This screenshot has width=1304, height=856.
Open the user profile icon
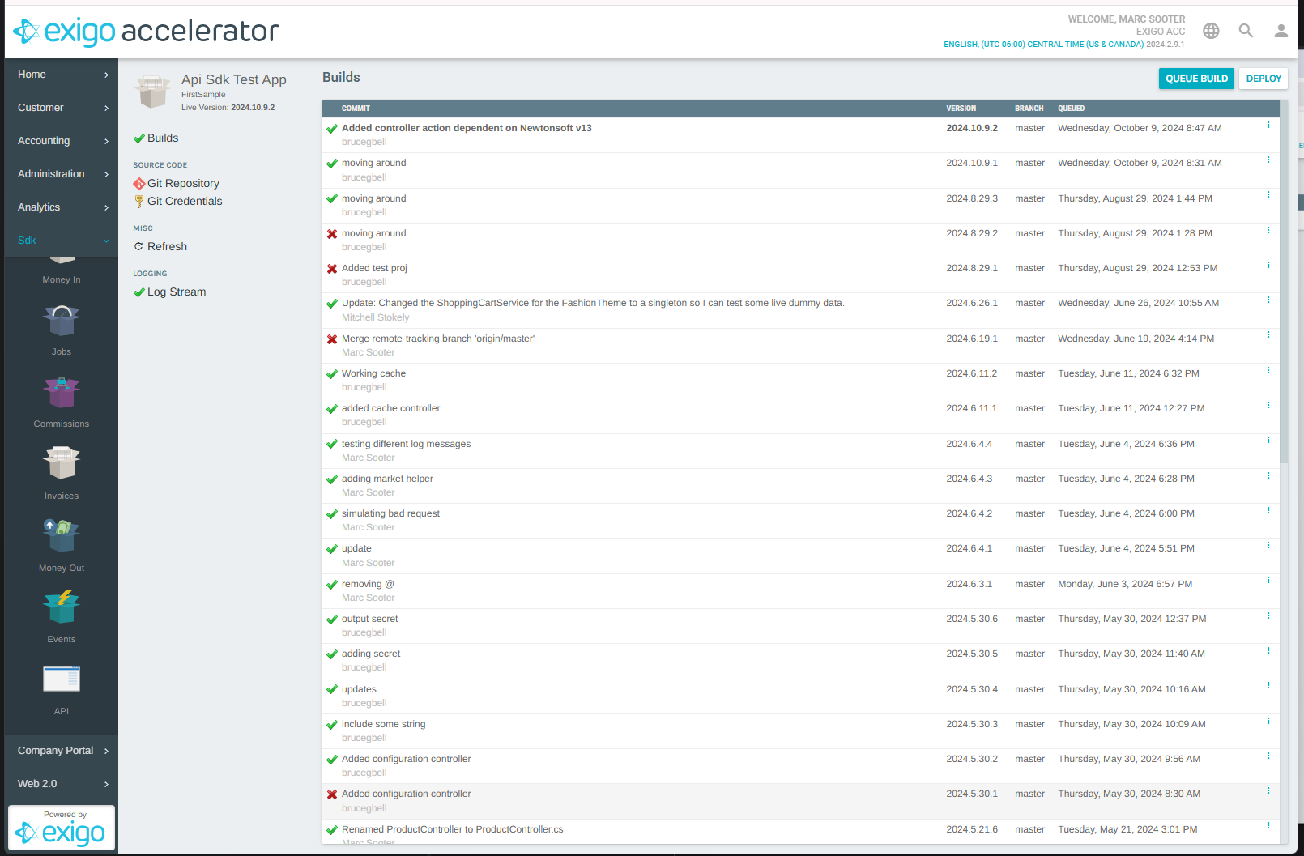[x=1281, y=31]
